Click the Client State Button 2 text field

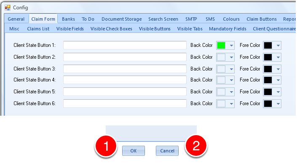pyautogui.click(x=125, y=57)
